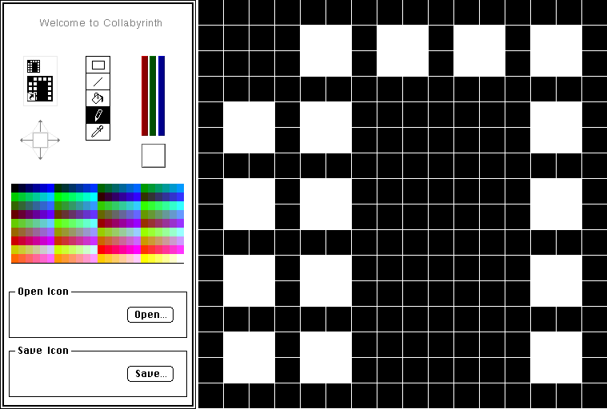This screenshot has height=409, width=607.
Task: Select the Rectangle drawing tool
Action: [x=98, y=65]
